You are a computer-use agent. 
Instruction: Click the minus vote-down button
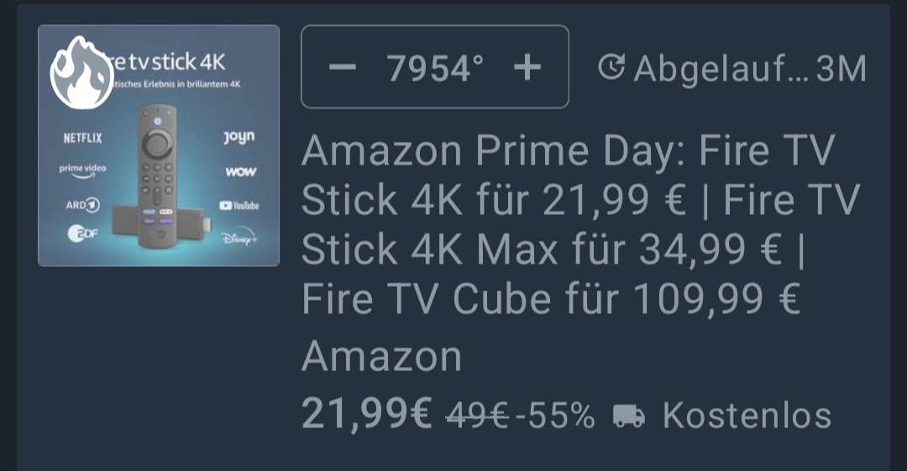[343, 67]
